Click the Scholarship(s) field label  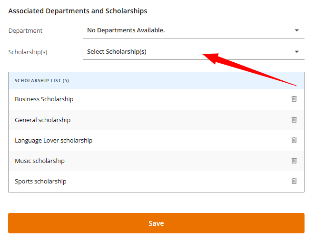[x=28, y=51]
